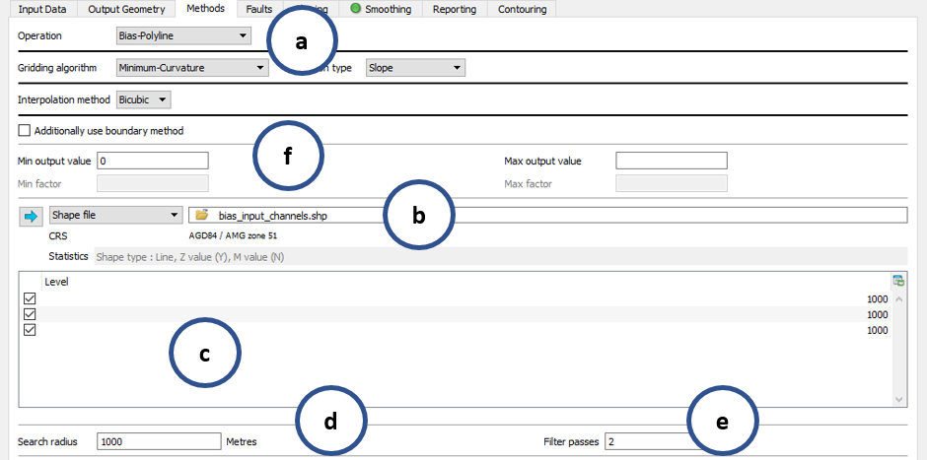Go to the Smoothing tab

[x=385, y=9]
